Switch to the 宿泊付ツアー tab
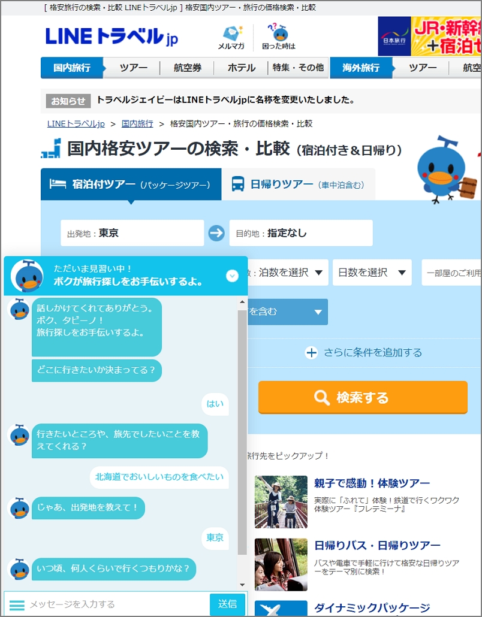This screenshot has height=617, width=482. (x=131, y=184)
